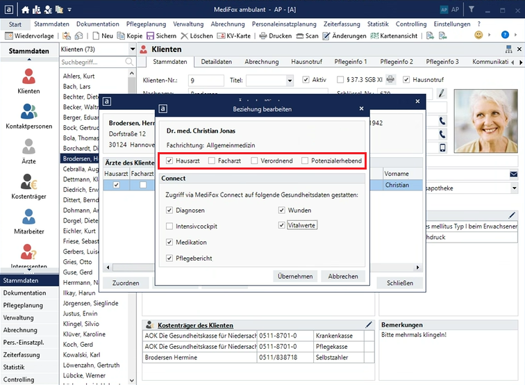Click the Abbrechen button
This screenshot has width=525, height=385.
[x=343, y=276]
